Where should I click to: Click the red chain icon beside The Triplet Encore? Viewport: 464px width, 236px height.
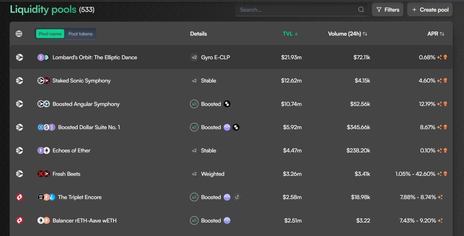pos(19,197)
